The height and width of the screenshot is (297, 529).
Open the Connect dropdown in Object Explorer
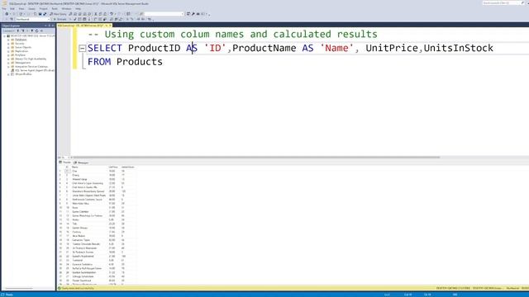click(x=9, y=31)
